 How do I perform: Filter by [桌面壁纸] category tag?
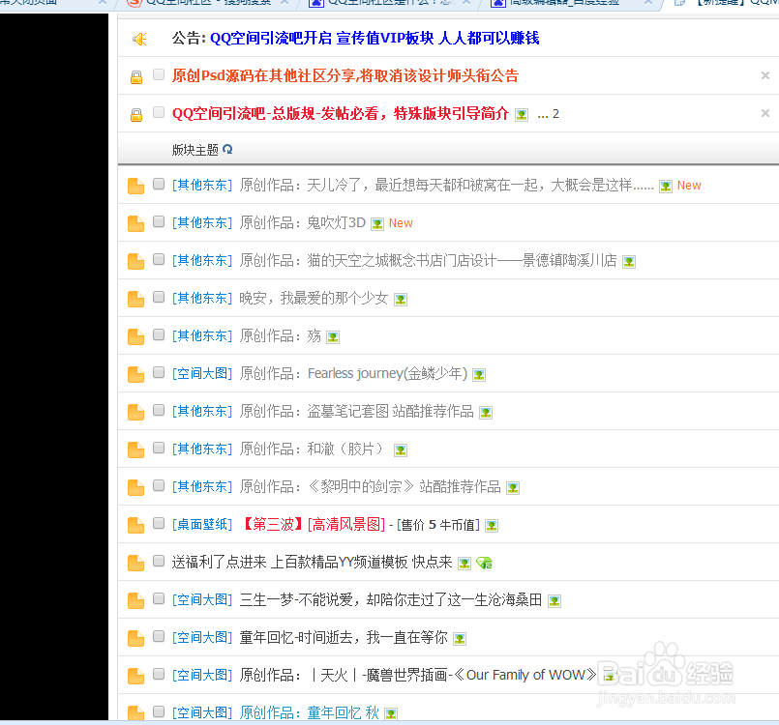pos(202,525)
